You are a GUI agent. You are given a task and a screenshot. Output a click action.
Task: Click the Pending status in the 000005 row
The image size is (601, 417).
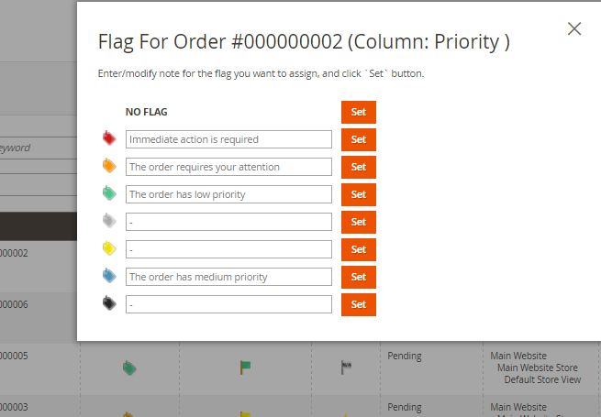coord(405,357)
